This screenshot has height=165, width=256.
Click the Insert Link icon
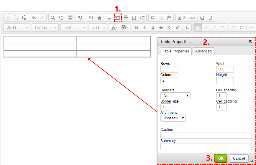pos(153,18)
